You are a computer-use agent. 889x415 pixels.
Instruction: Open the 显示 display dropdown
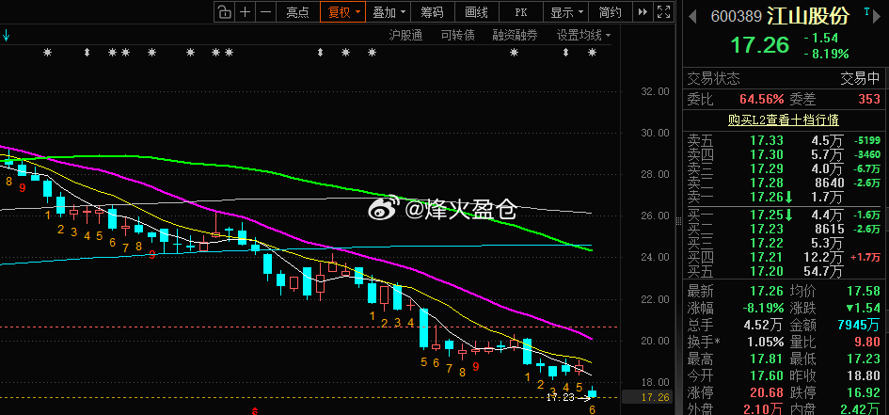coord(565,12)
